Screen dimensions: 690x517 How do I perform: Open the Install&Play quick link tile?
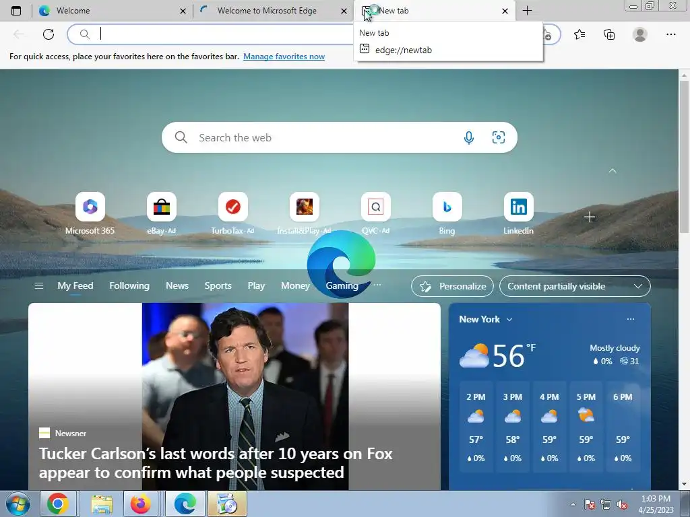304,213
